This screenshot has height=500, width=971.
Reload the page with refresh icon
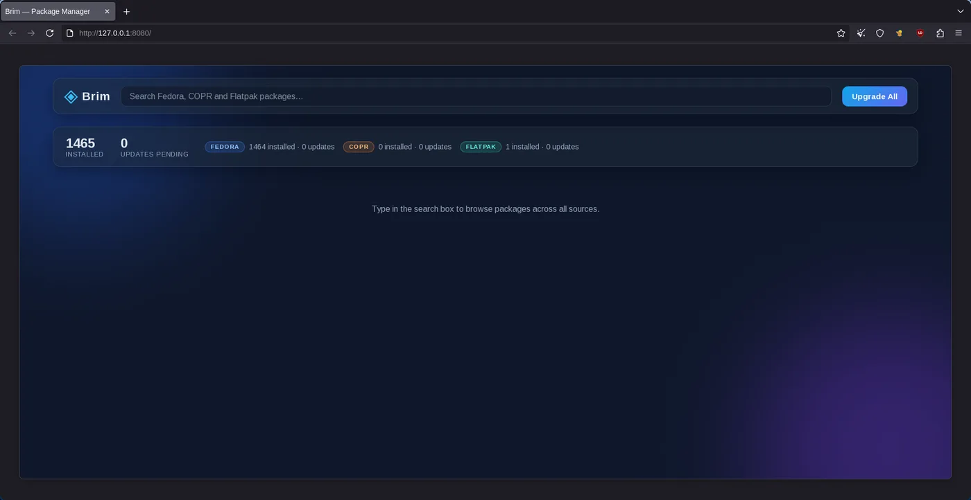click(x=50, y=33)
